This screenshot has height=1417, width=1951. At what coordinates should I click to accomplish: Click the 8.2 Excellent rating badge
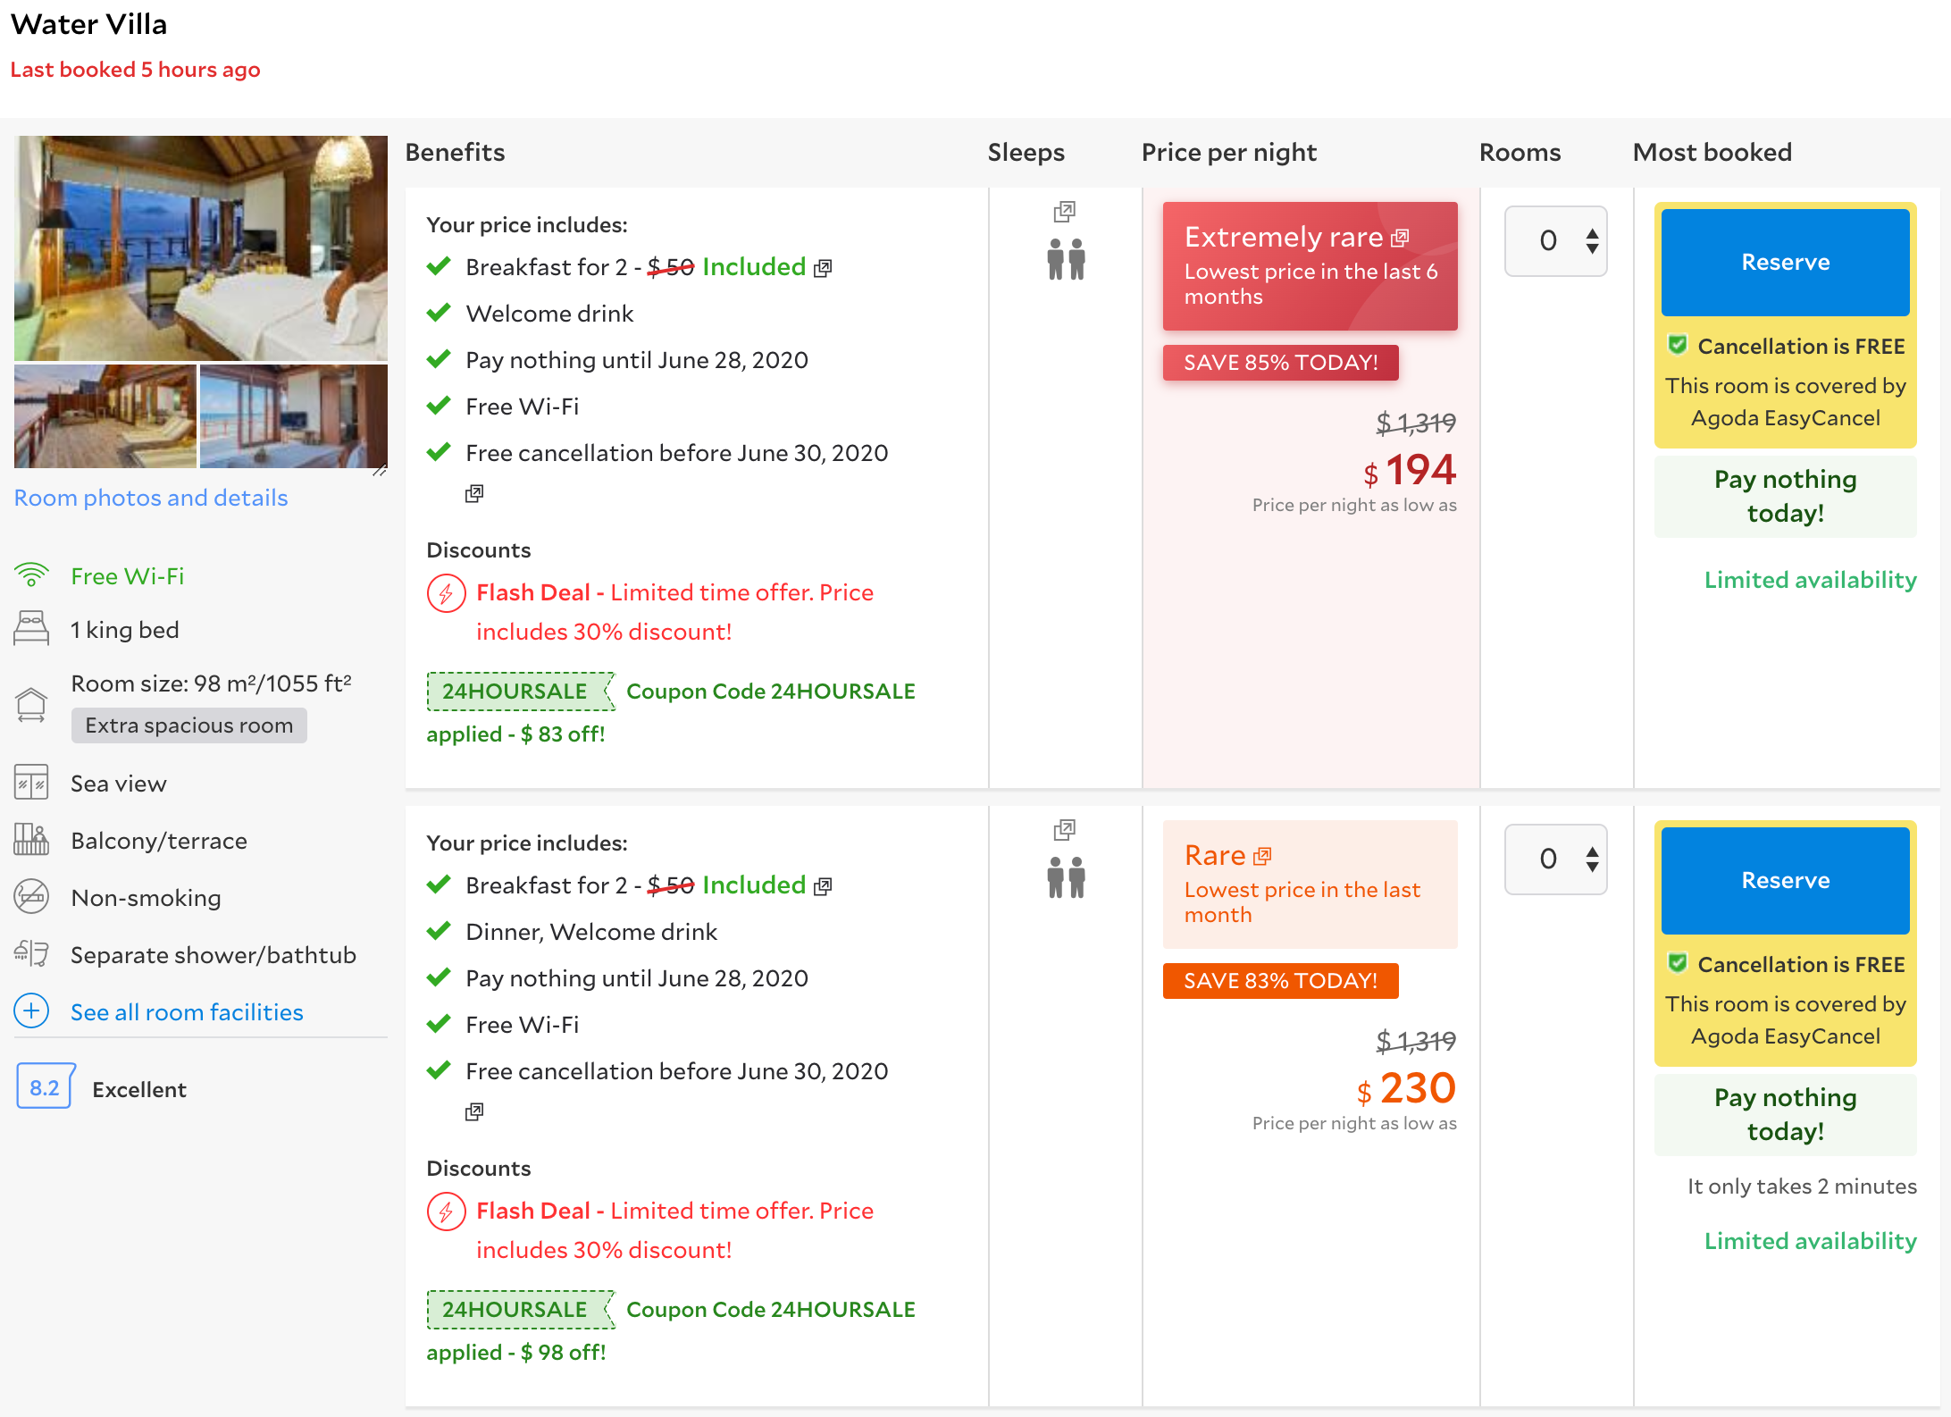(x=45, y=1087)
